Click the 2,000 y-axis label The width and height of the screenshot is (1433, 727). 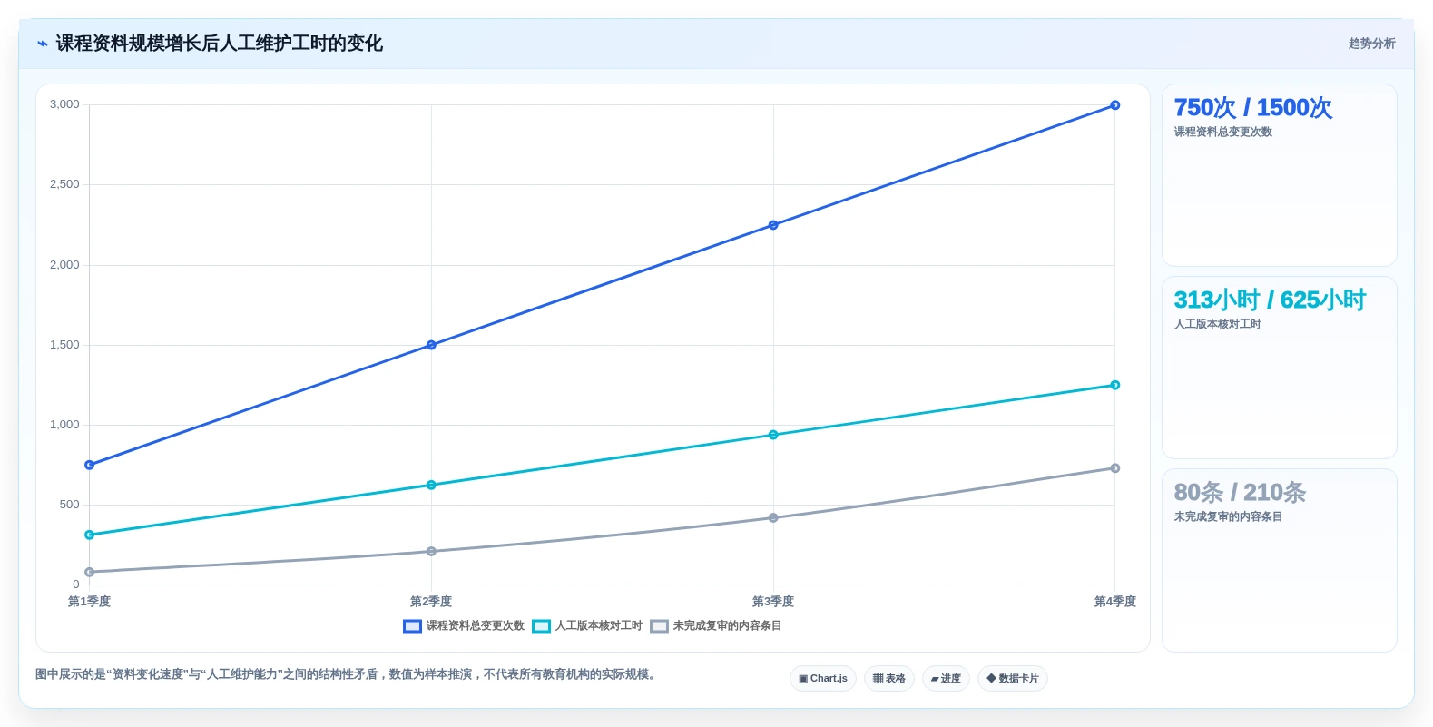[x=64, y=265]
